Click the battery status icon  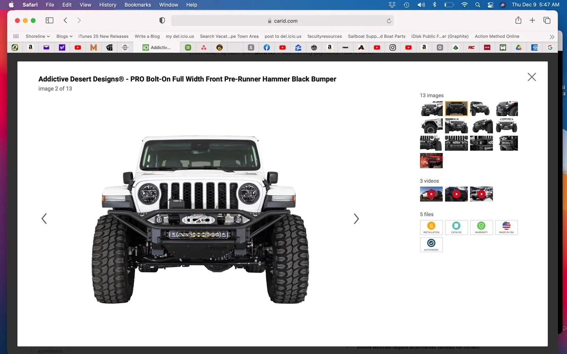(449, 5)
